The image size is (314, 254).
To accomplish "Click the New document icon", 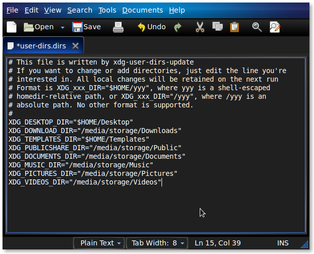I will tap(12, 27).
